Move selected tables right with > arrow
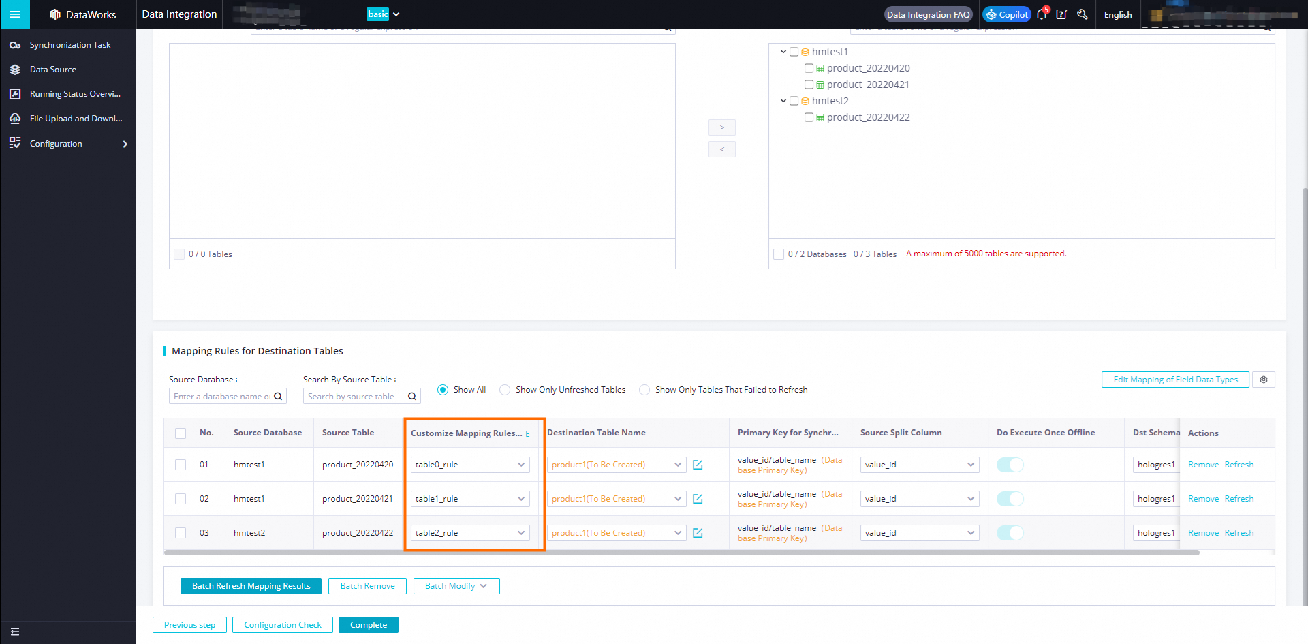This screenshot has width=1308, height=644. click(722, 127)
